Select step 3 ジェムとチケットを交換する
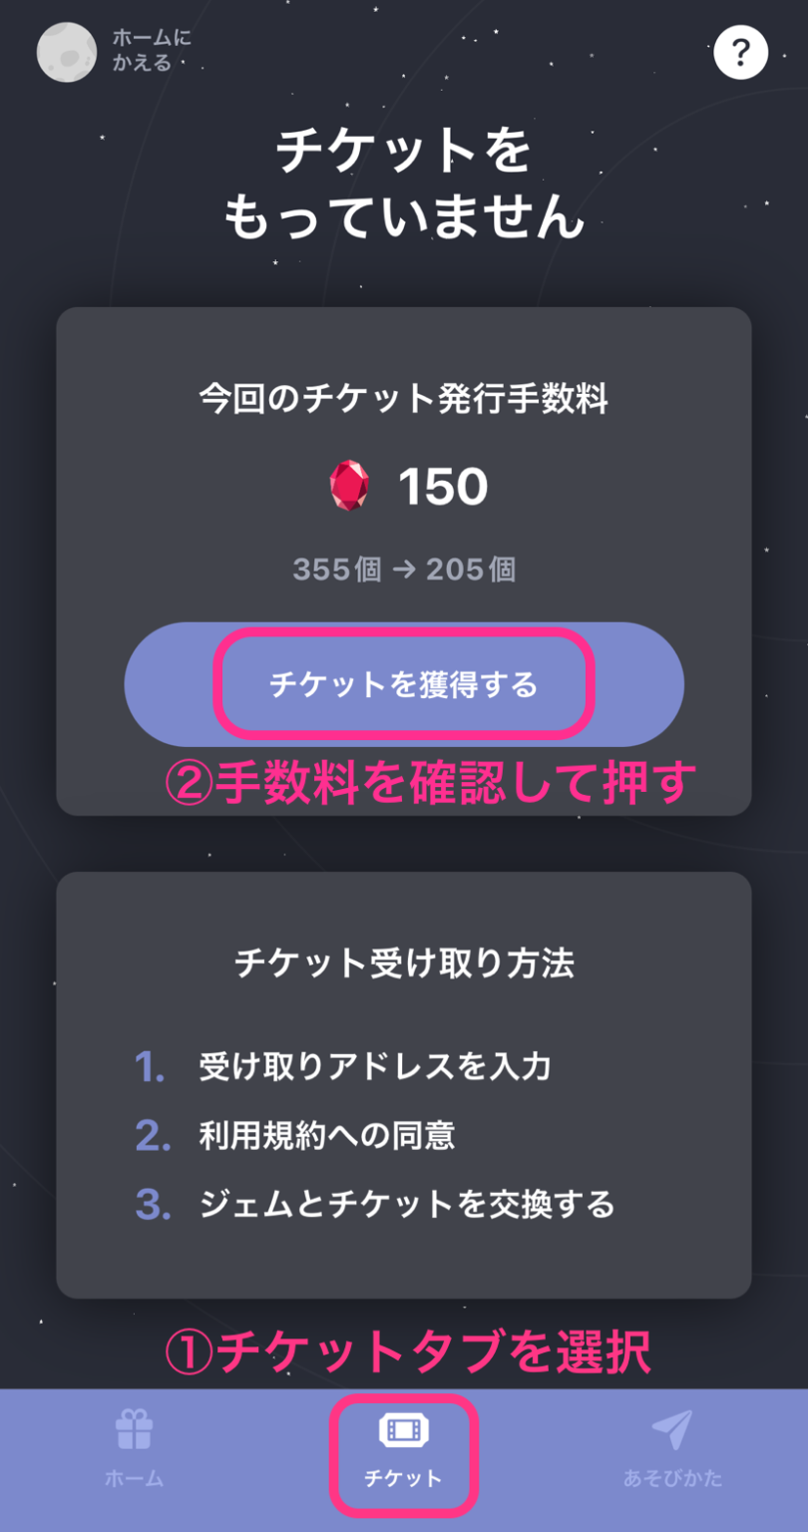The width and height of the screenshot is (808, 1532). tap(407, 1204)
